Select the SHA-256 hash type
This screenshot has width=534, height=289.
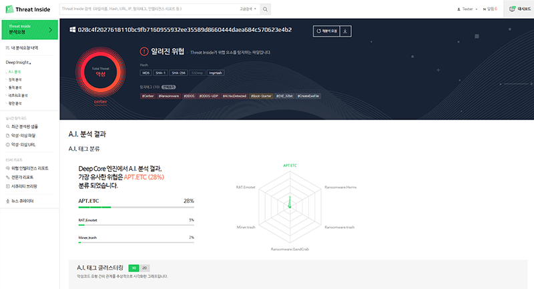coord(178,73)
